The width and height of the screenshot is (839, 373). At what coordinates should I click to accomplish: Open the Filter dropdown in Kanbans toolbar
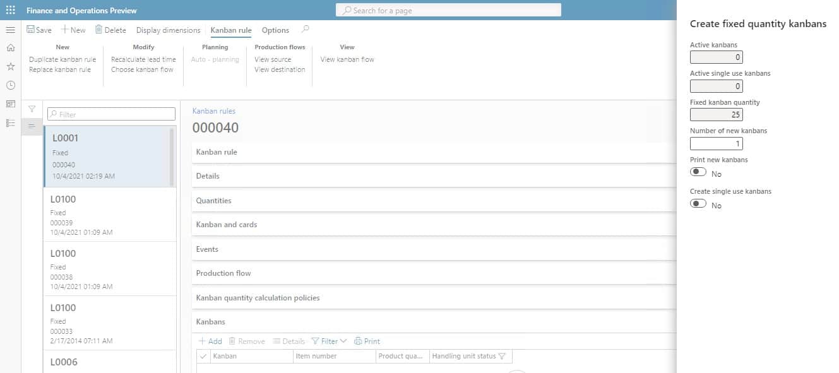pos(330,341)
